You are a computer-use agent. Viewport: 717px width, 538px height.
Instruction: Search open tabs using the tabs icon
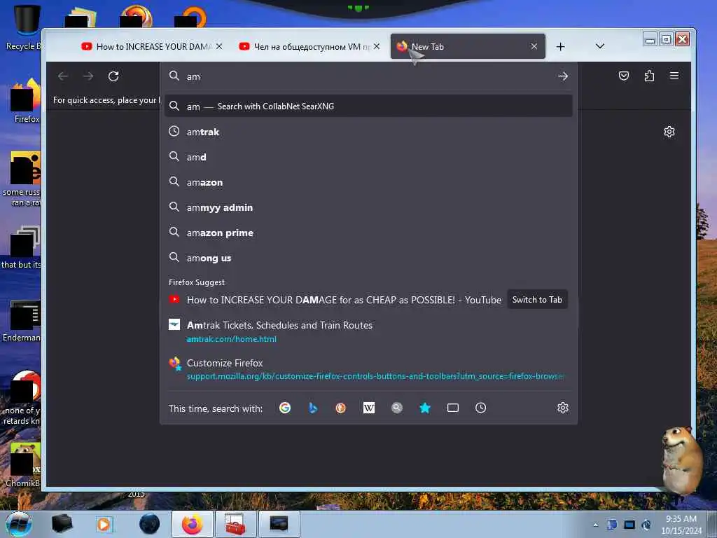click(x=453, y=408)
